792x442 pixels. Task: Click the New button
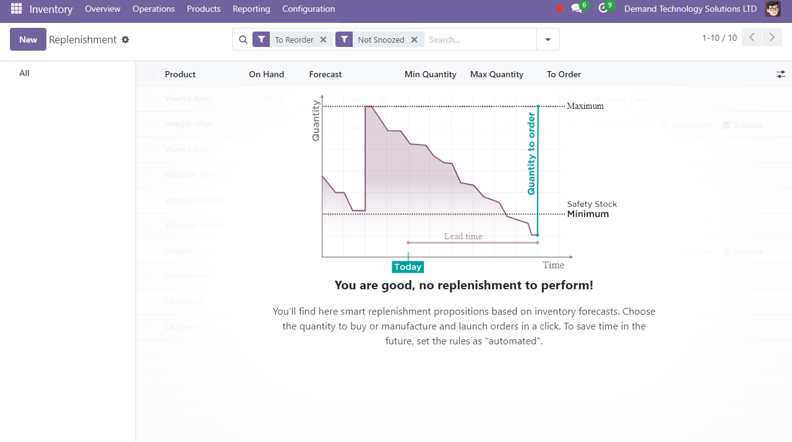click(28, 40)
